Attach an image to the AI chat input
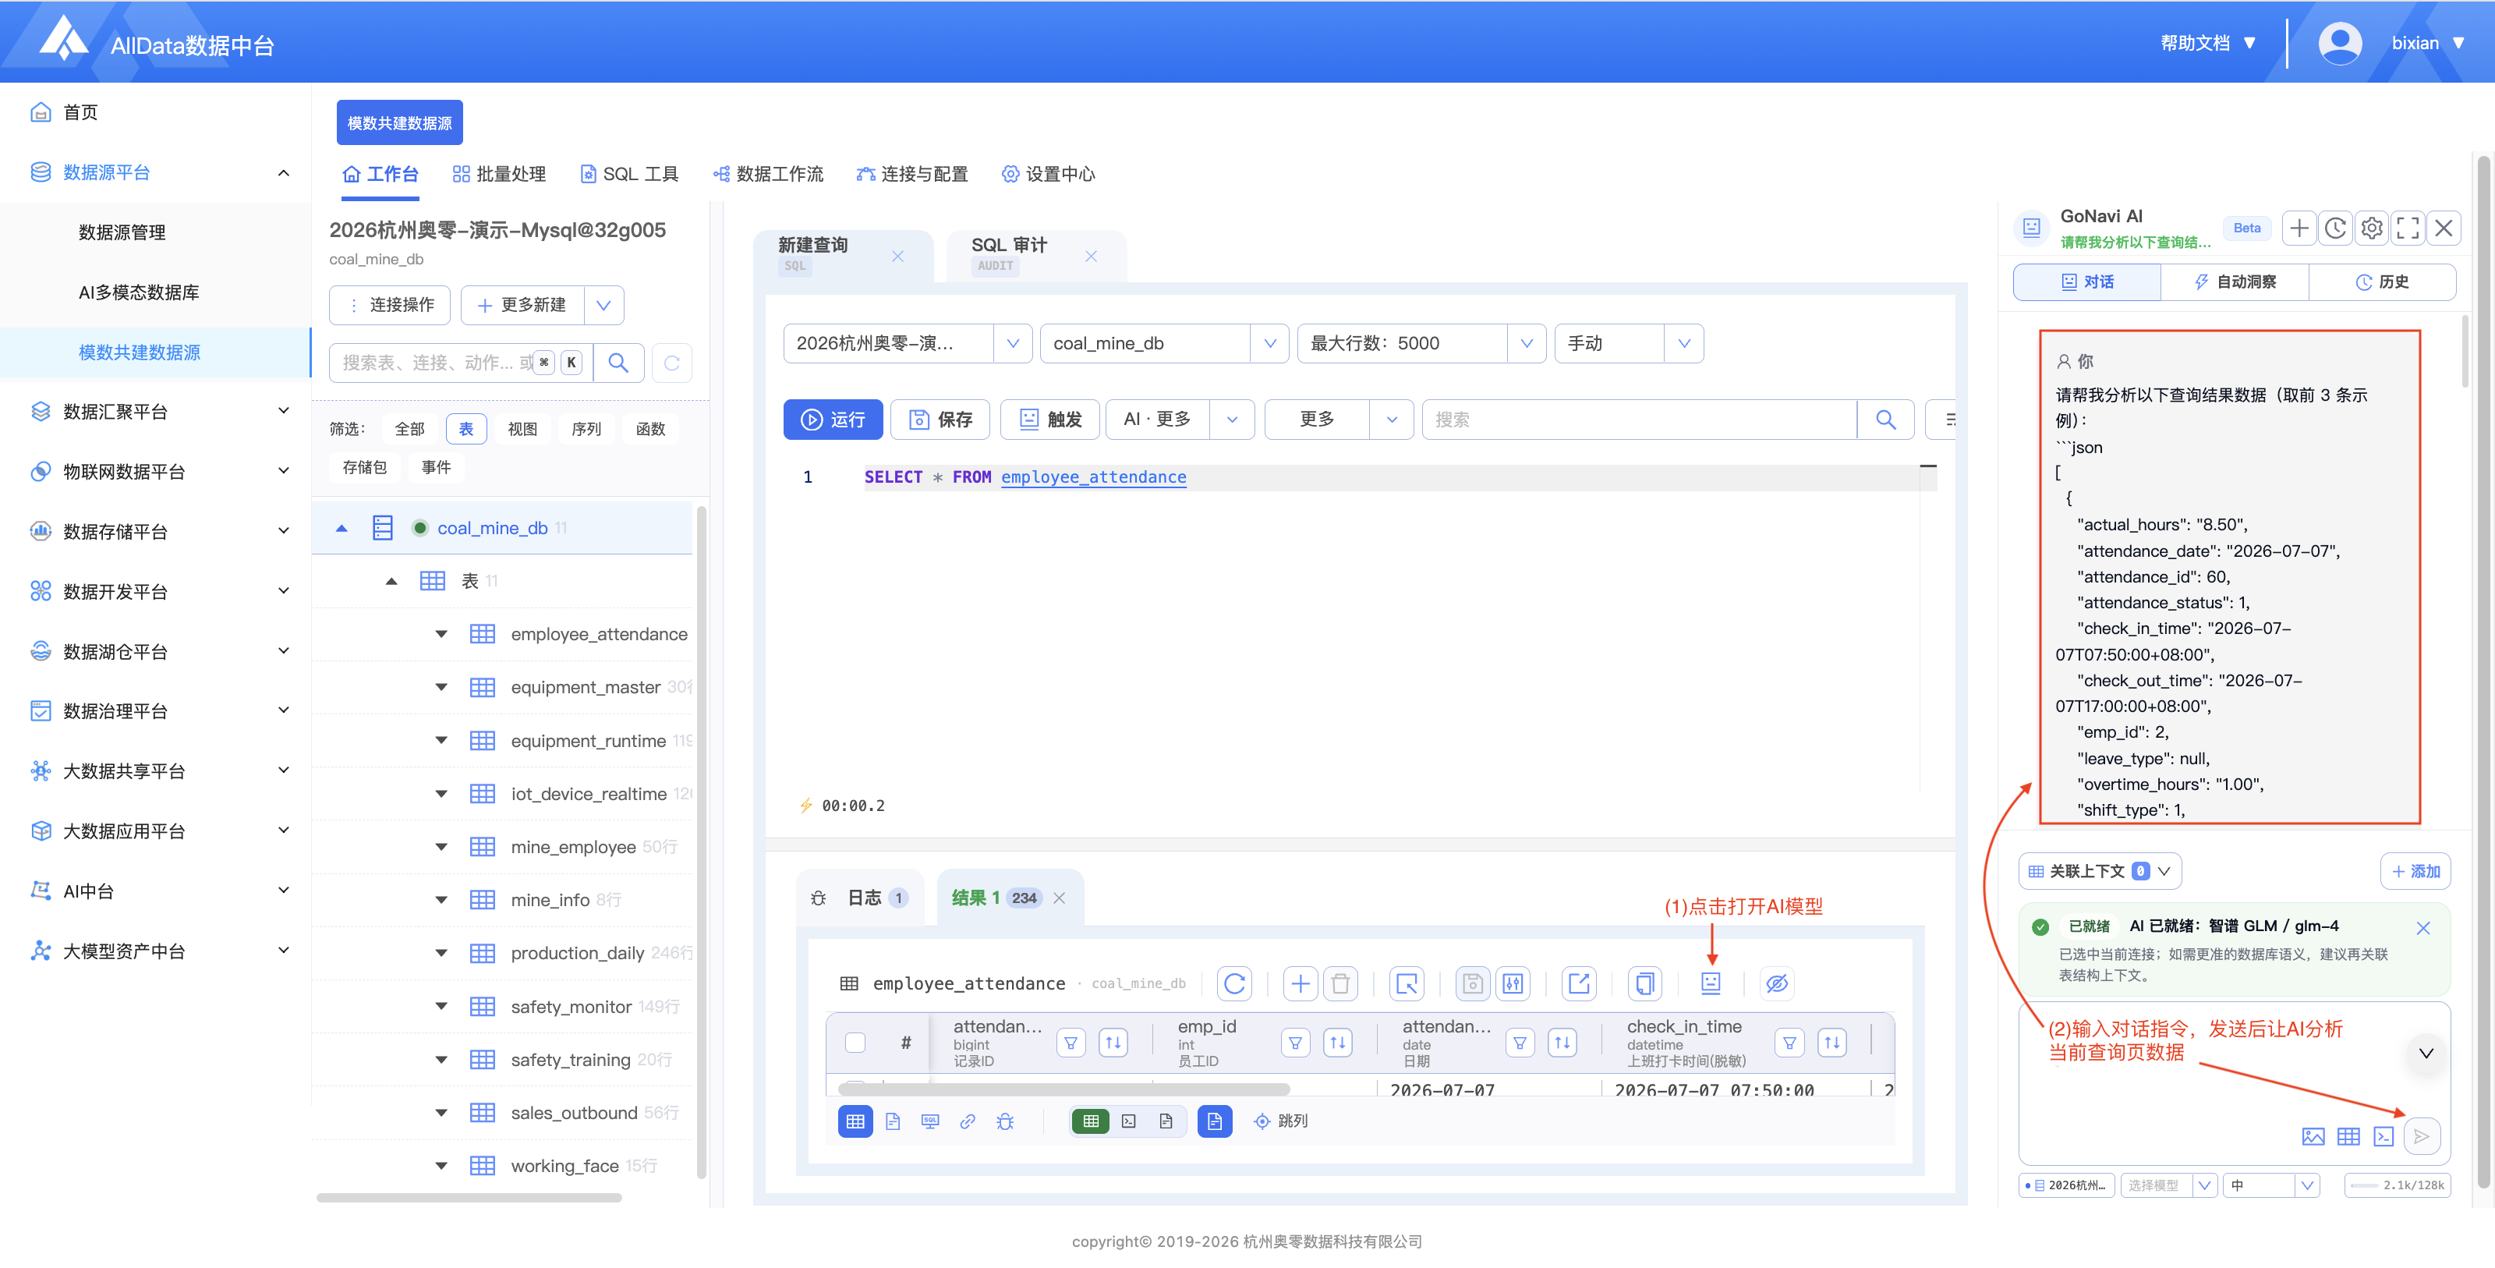This screenshot has width=2495, height=1268. tap(2313, 1136)
